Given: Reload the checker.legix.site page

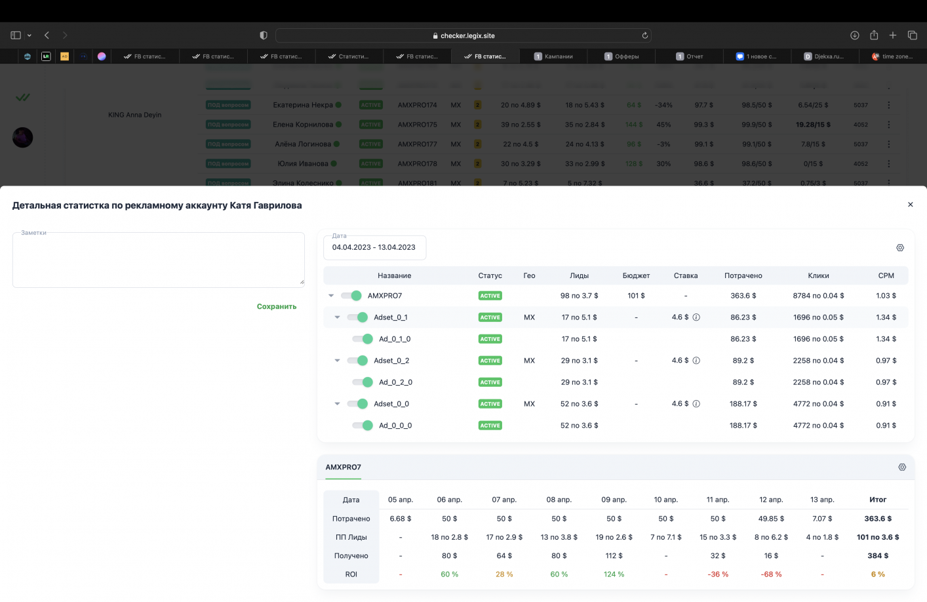Looking at the screenshot, I should click(645, 35).
